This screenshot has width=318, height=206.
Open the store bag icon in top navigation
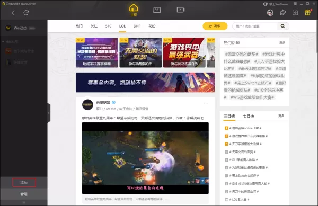click(157, 10)
